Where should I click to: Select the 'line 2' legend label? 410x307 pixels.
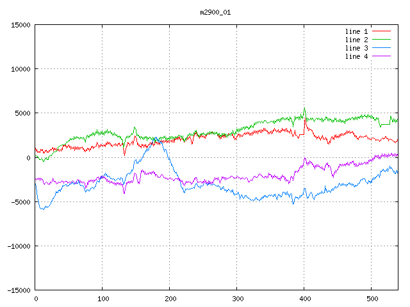click(357, 40)
